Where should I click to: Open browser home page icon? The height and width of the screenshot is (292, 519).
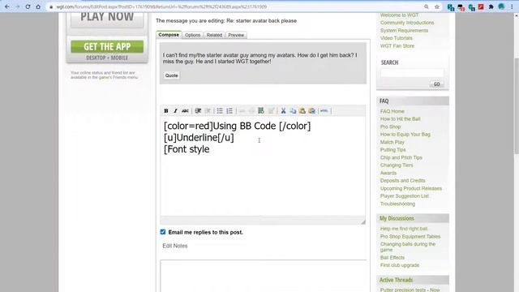[38, 6]
